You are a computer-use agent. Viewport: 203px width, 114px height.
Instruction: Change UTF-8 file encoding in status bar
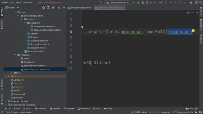(156, 112)
